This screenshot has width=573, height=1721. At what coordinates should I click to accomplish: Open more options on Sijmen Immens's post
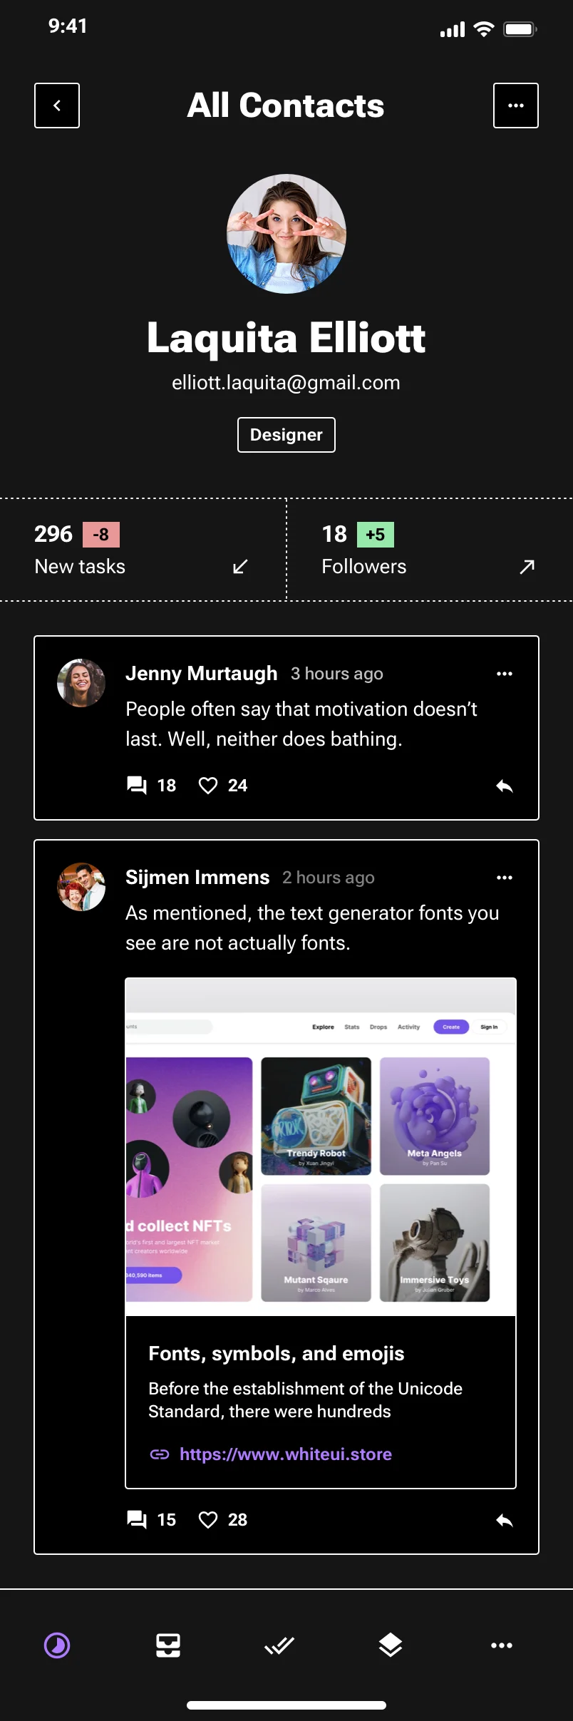tap(505, 878)
